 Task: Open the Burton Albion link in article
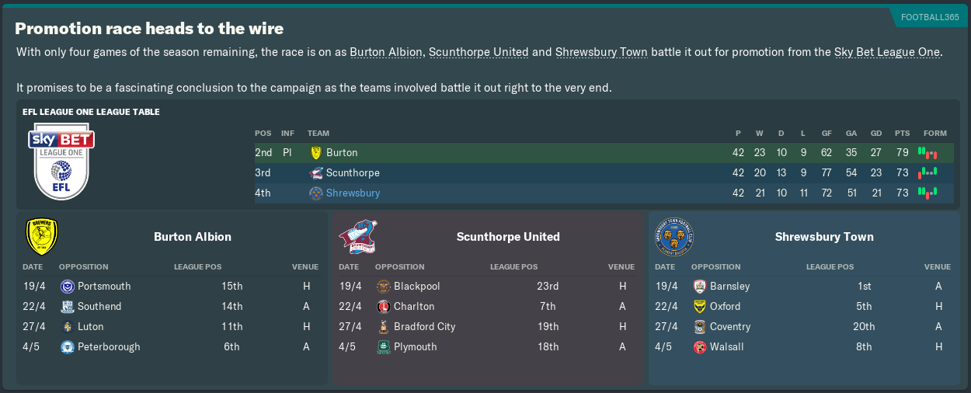pyautogui.click(x=386, y=52)
